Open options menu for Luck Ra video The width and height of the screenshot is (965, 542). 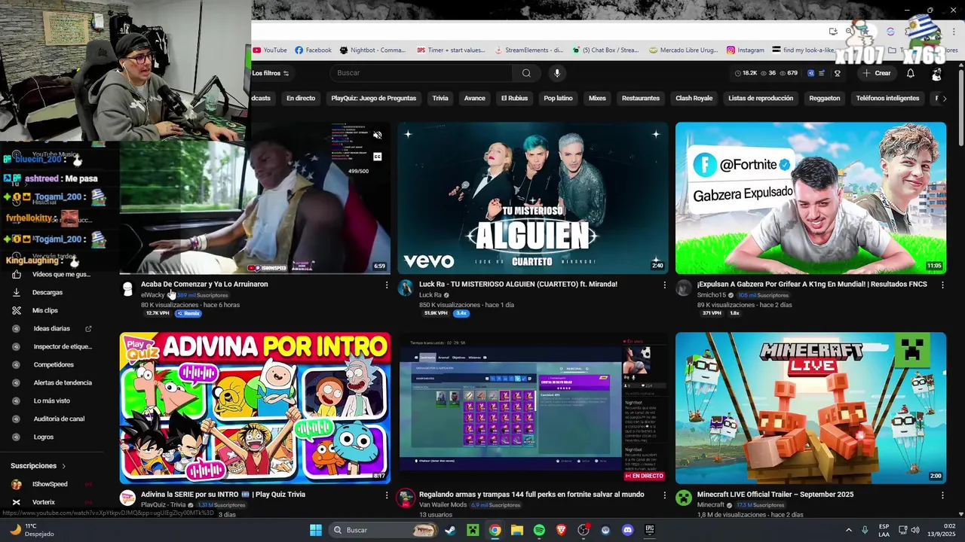click(x=664, y=285)
